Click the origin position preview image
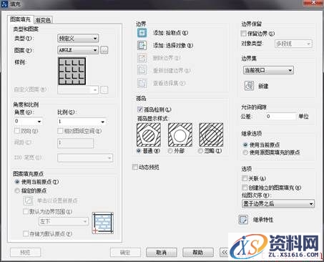 (103, 223)
